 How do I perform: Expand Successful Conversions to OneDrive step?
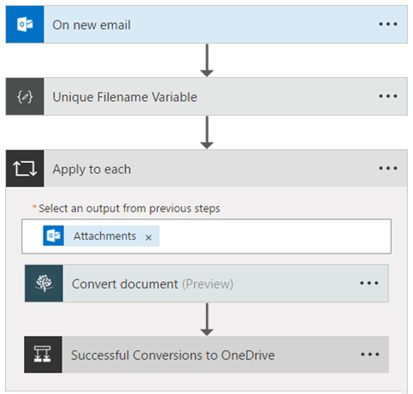[207, 355]
